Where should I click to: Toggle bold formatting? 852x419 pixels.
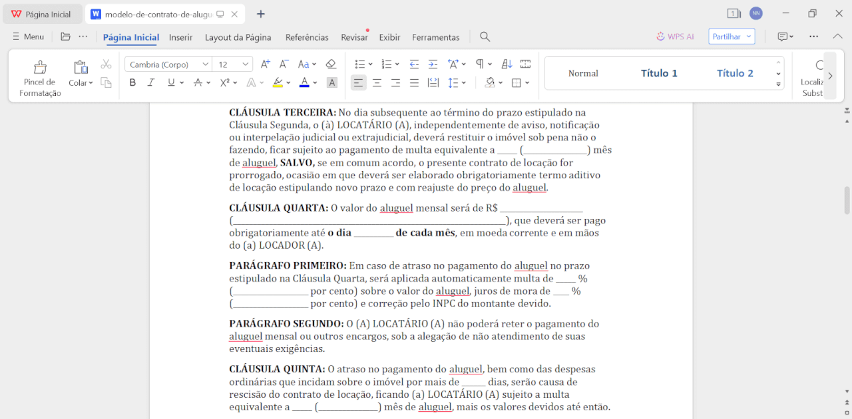(132, 82)
